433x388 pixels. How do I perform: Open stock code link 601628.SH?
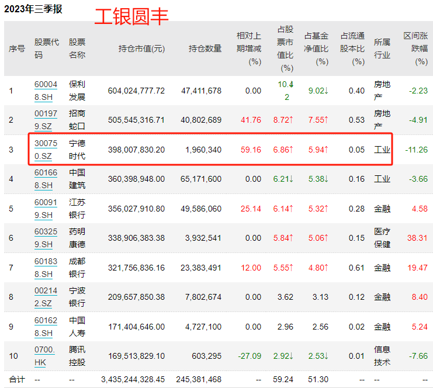coord(46,327)
